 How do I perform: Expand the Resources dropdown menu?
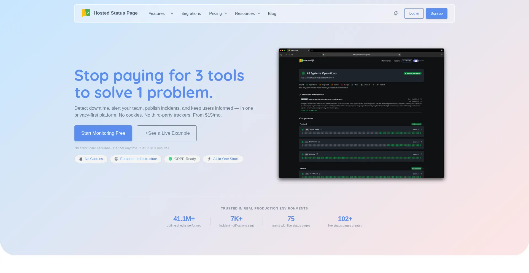(247, 13)
